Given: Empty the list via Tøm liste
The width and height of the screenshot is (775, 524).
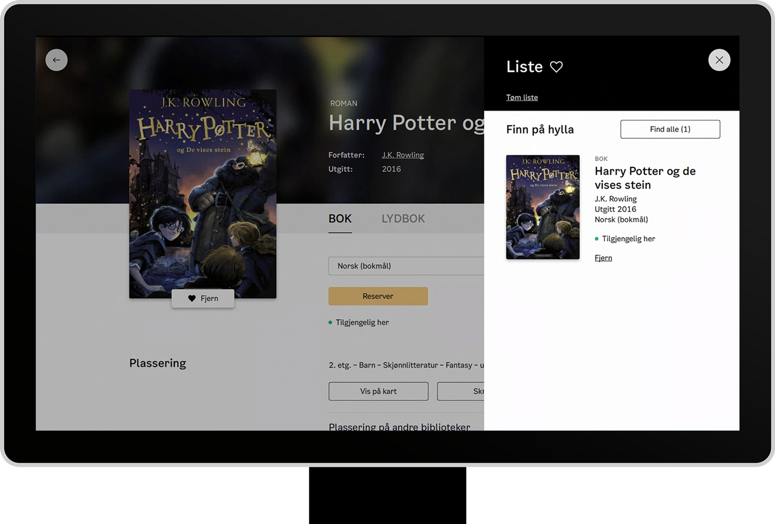Looking at the screenshot, I should tap(522, 98).
